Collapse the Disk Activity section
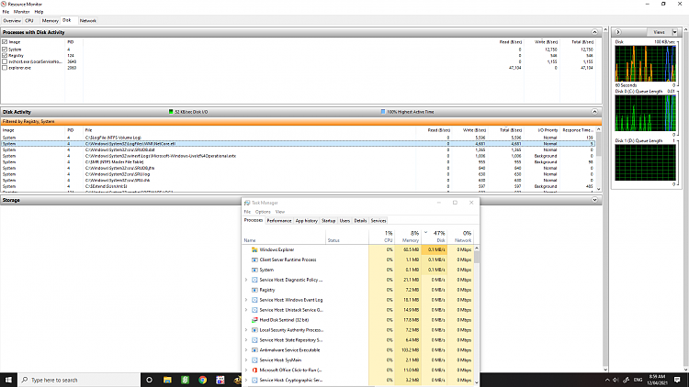 click(594, 112)
